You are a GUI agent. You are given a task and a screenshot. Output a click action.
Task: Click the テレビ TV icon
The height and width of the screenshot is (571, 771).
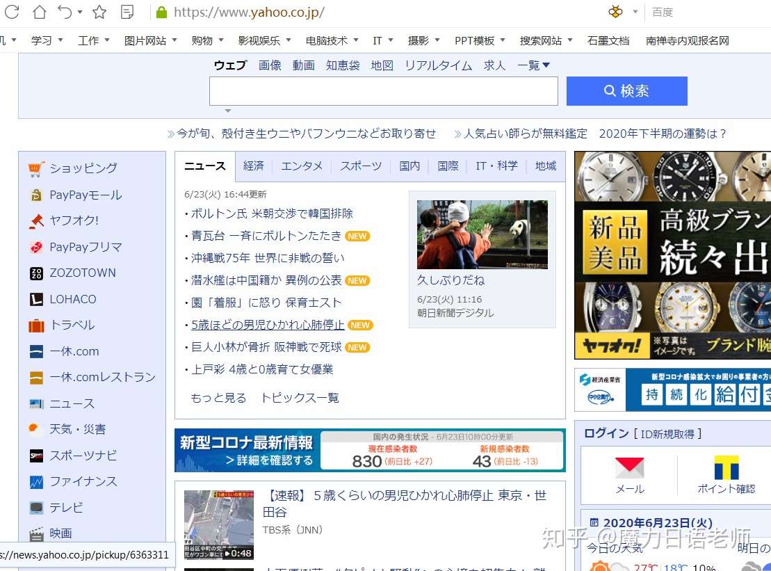36,508
